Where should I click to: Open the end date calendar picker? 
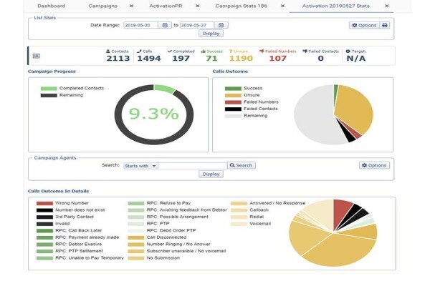pyautogui.click(x=221, y=25)
